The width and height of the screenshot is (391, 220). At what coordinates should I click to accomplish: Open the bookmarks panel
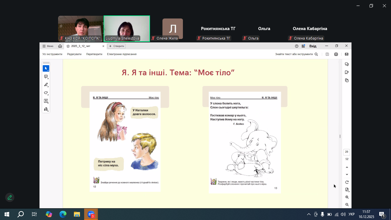click(347, 72)
